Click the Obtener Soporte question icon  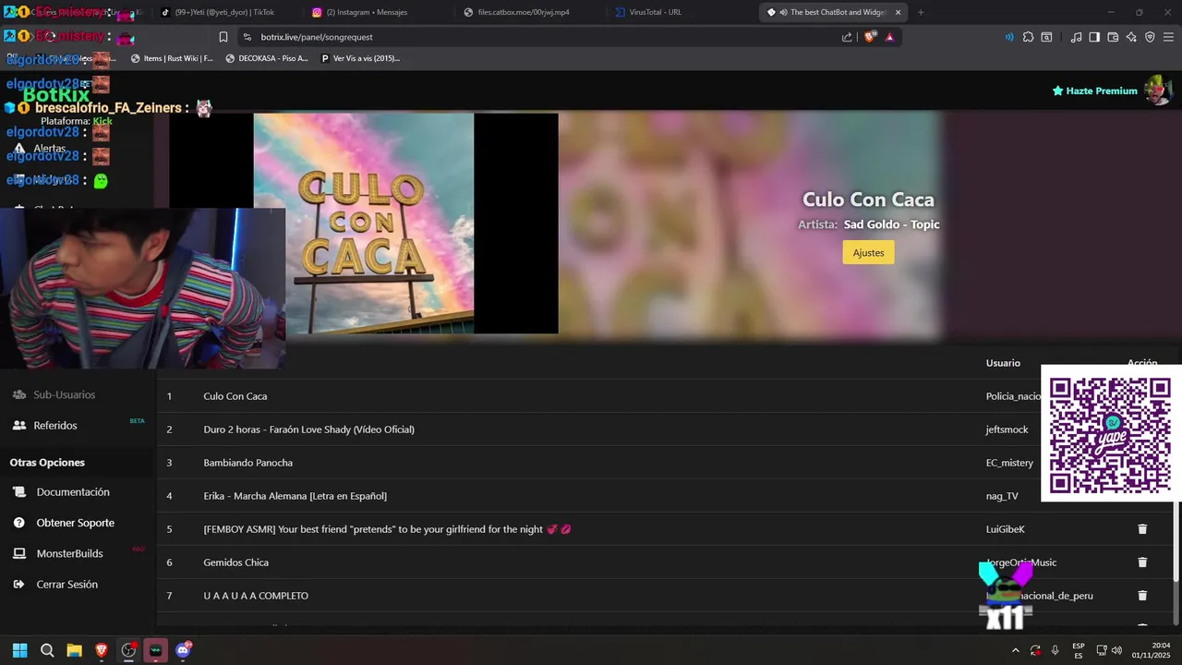click(18, 523)
